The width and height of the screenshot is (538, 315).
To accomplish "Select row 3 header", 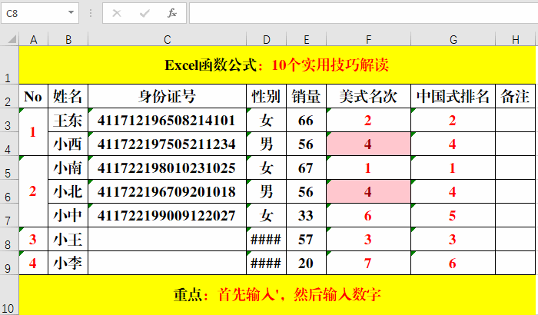I will tap(9, 120).
